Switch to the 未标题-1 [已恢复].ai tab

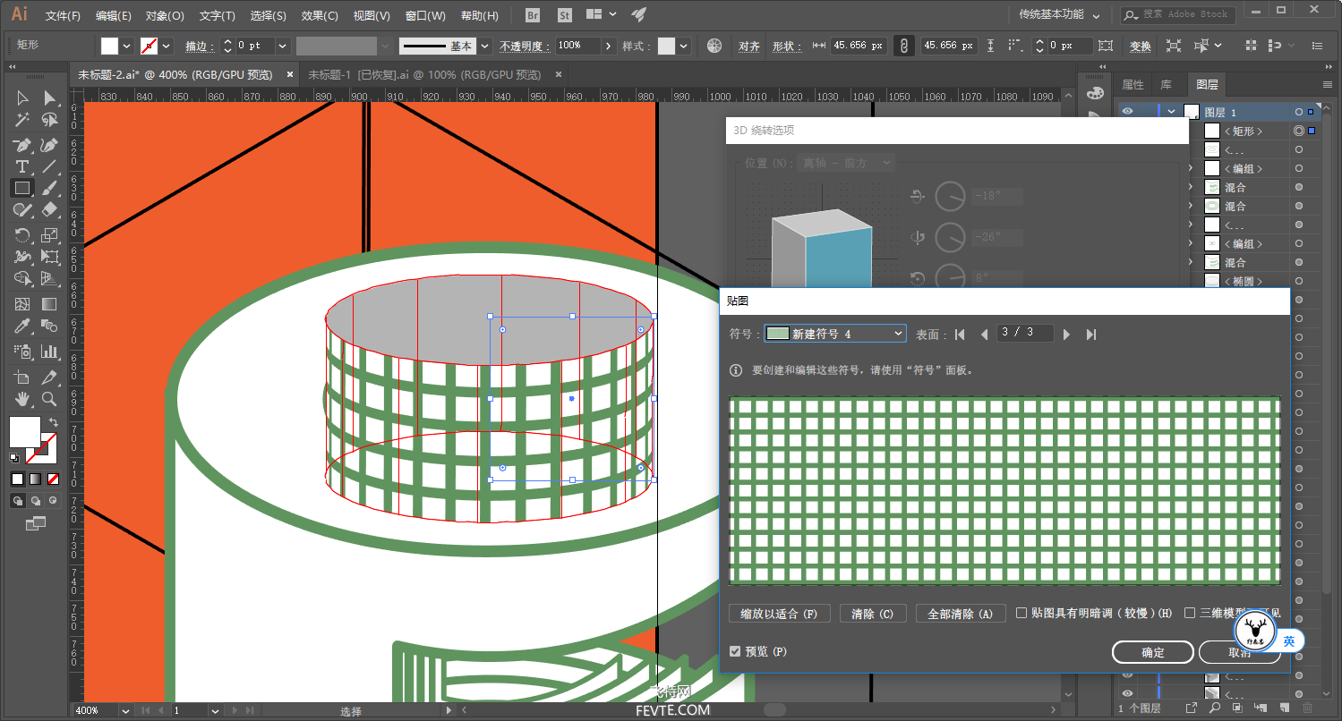(424, 75)
